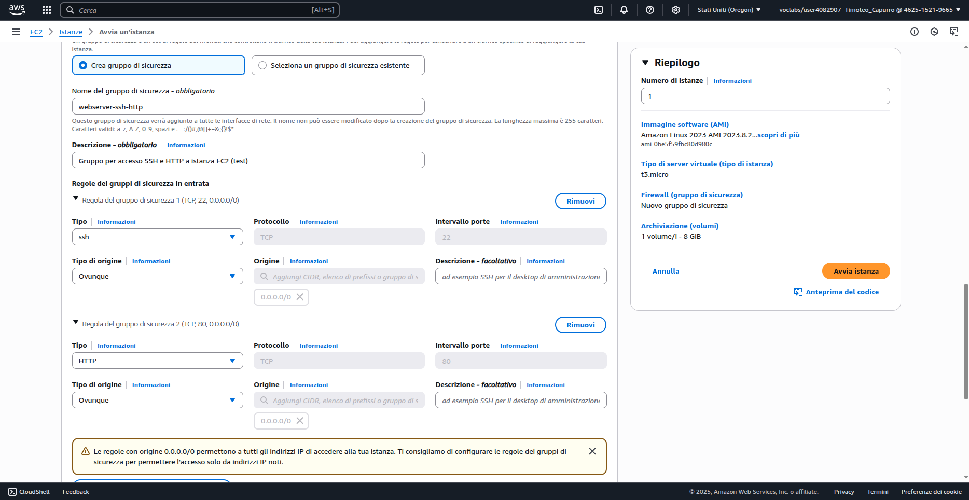
Task: Open Informazioni beside rule 2 Intervallo porte
Action: (519, 346)
